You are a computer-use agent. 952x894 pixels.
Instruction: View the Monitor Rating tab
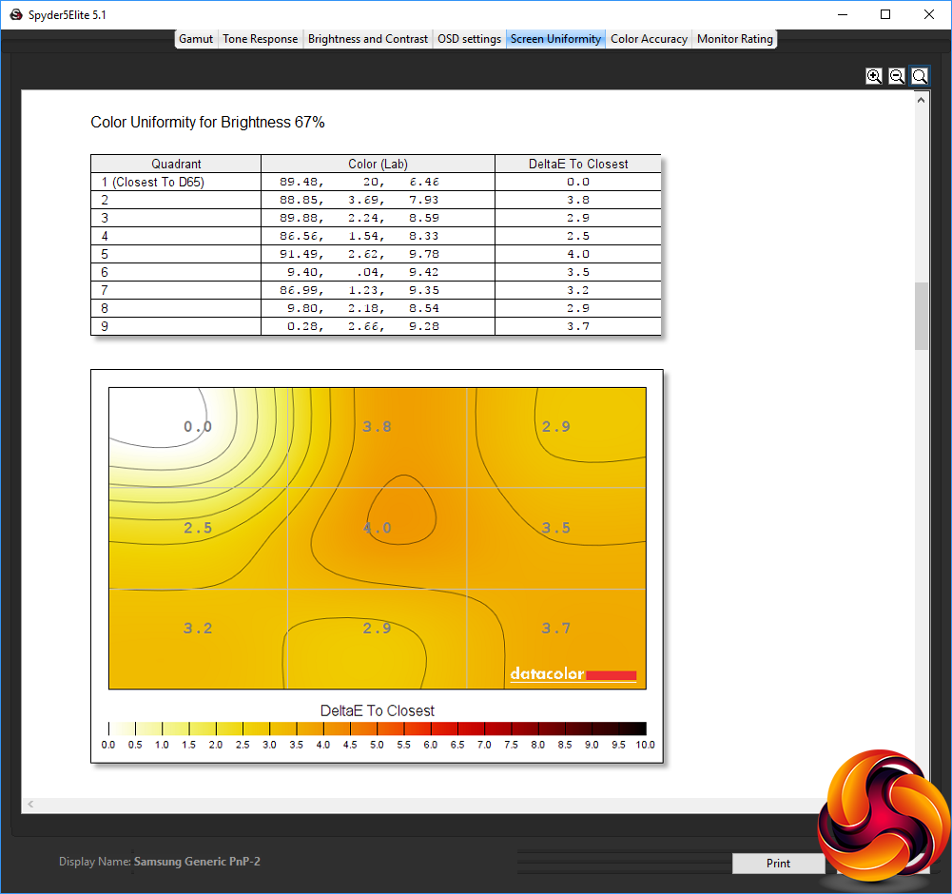click(x=735, y=39)
